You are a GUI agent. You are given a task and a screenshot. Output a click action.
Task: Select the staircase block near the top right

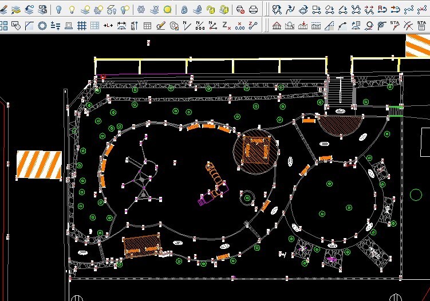pos(340,90)
